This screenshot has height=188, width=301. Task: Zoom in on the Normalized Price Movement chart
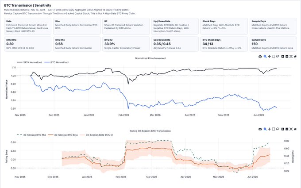pos(283,57)
